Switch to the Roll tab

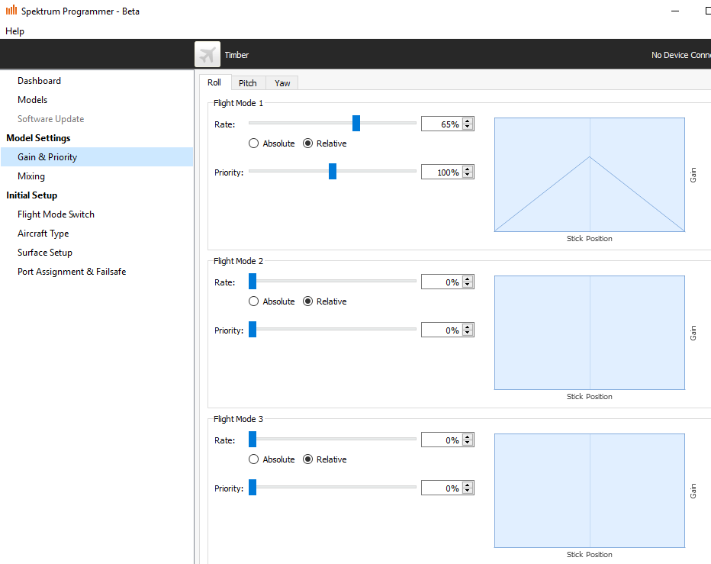pos(214,82)
